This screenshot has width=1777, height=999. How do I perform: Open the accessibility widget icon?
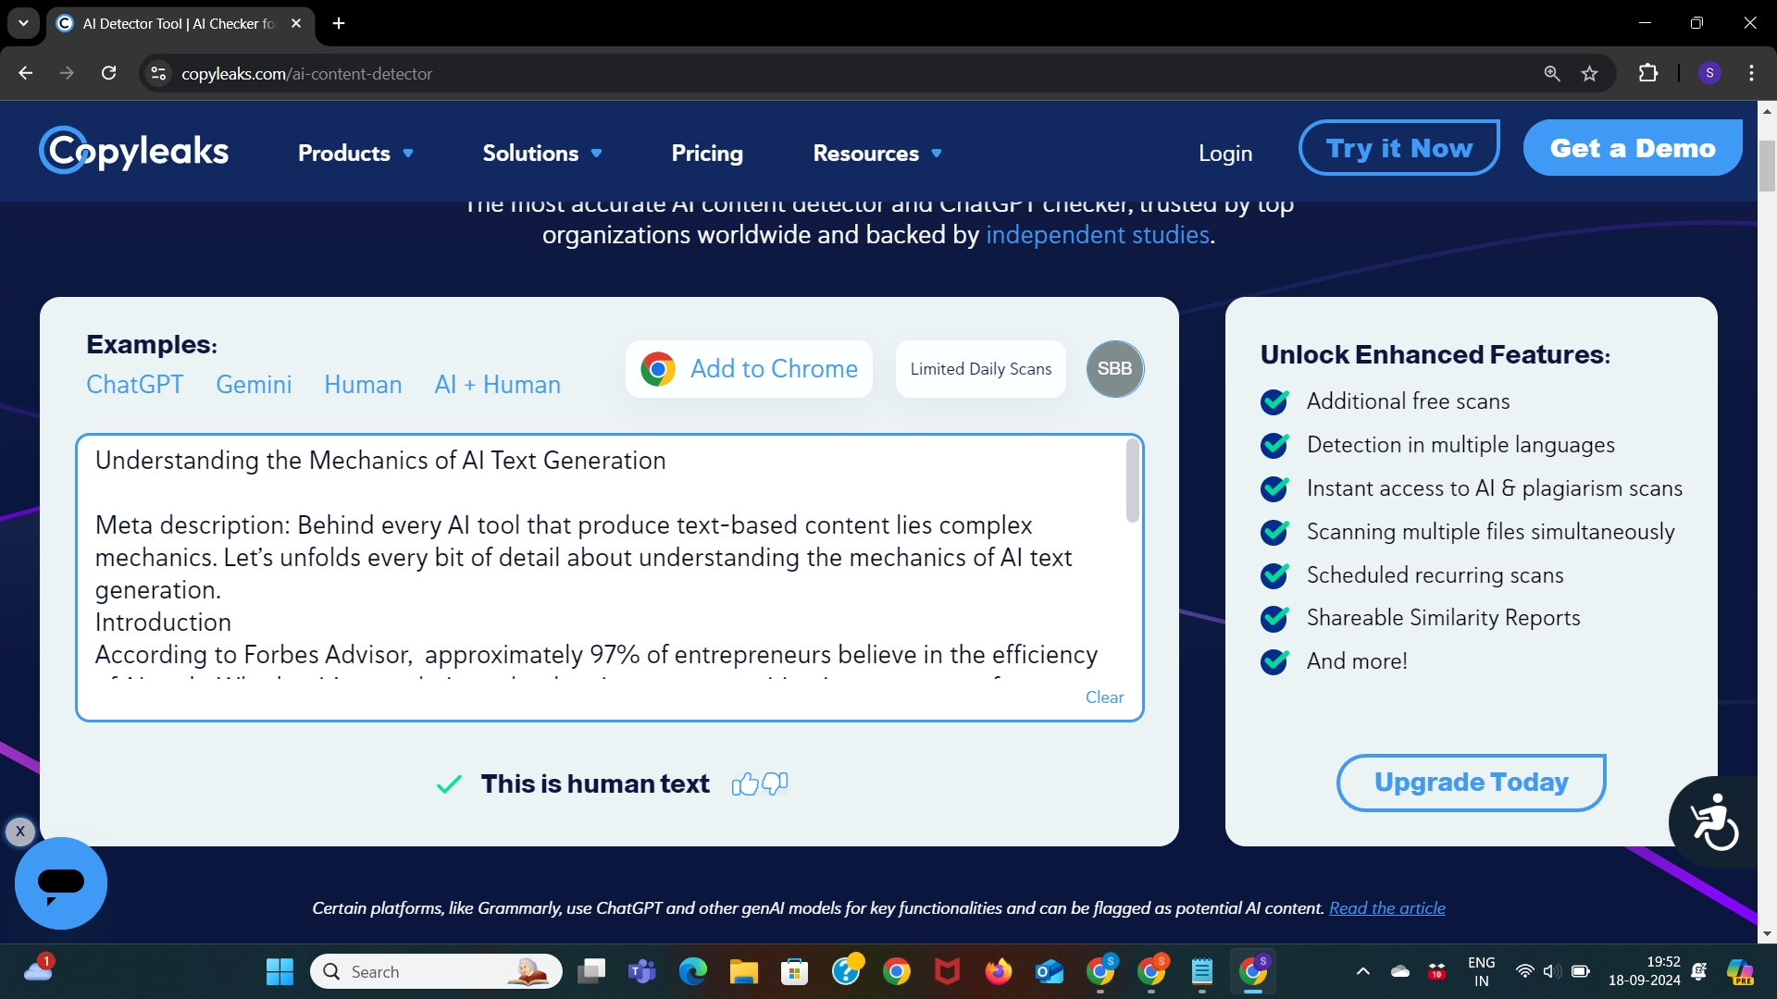pyautogui.click(x=1714, y=821)
